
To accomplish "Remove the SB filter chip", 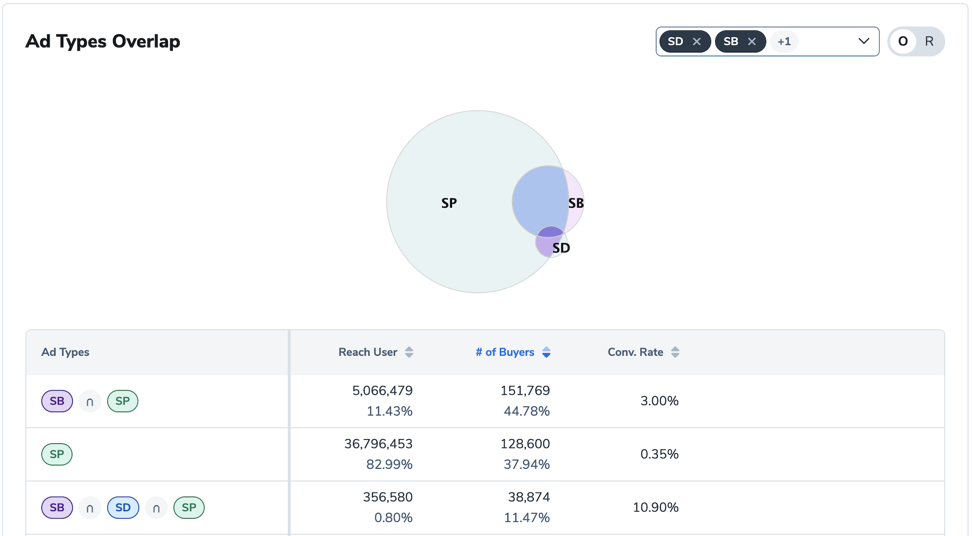I will point(752,41).
